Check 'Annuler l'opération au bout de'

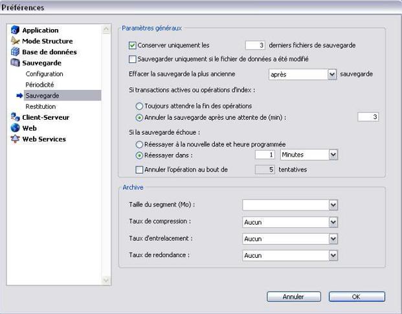139,170
